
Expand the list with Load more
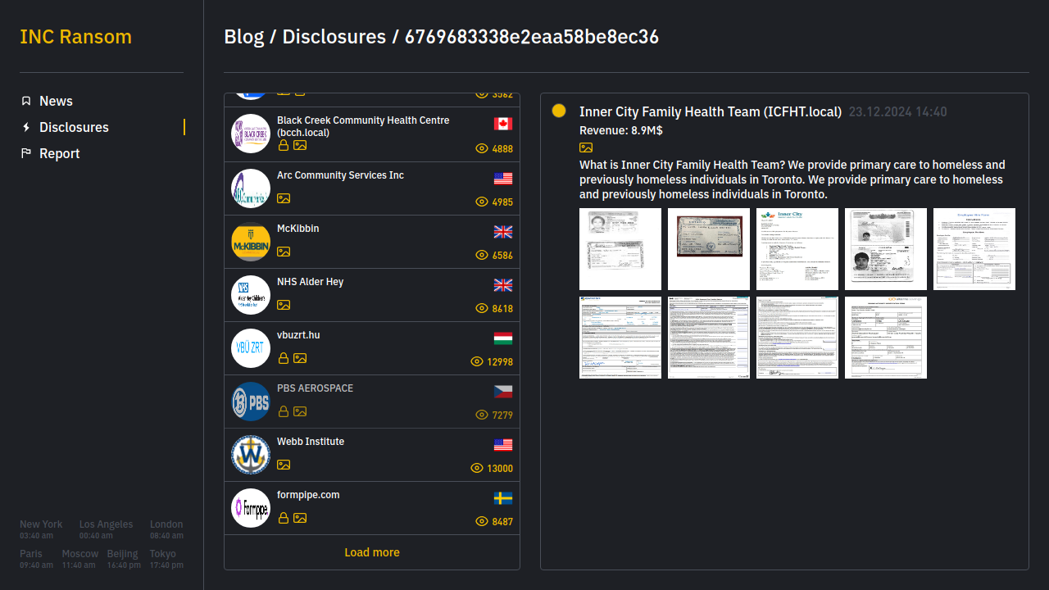pos(372,552)
